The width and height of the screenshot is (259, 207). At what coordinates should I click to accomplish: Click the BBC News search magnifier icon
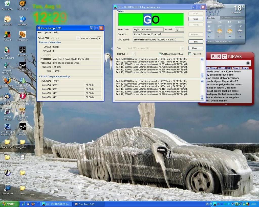click(x=248, y=63)
